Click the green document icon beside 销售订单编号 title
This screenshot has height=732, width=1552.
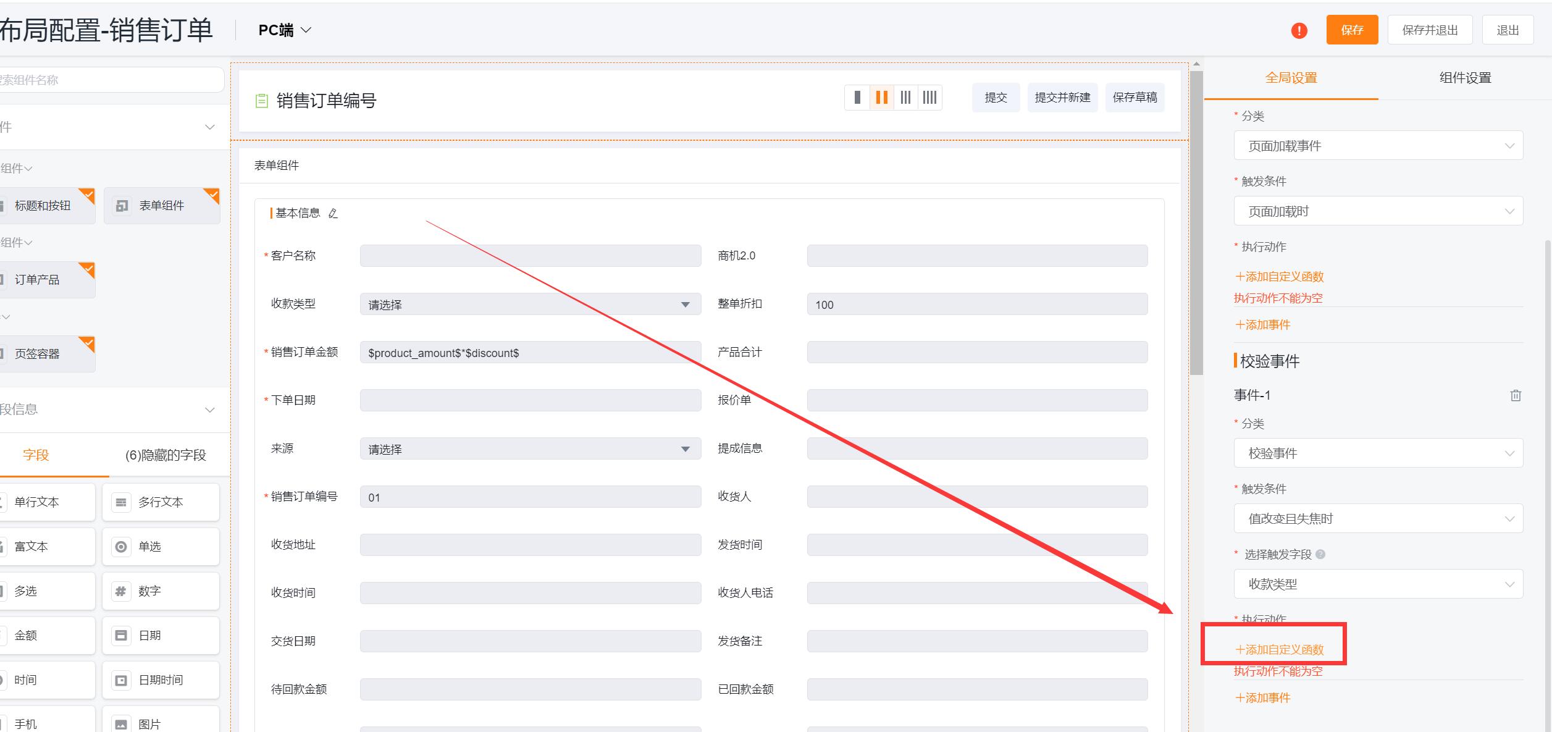[x=262, y=101]
